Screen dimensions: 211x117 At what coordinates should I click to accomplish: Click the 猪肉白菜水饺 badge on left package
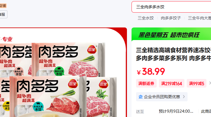click(19, 72)
